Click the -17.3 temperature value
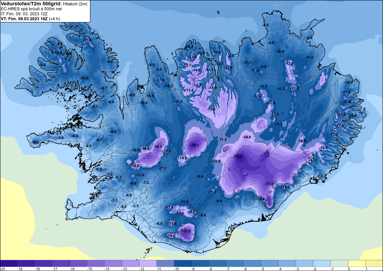This screenshot has width=383, height=271. pos(269,183)
